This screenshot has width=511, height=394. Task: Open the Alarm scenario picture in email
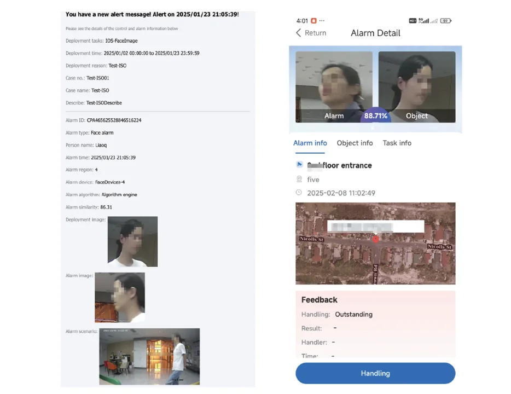[149, 357]
